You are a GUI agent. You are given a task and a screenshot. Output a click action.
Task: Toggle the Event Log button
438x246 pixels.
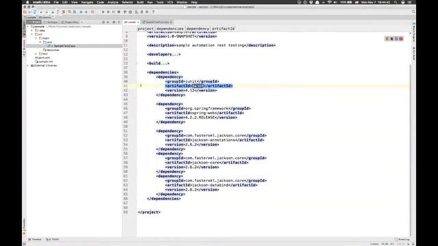tap(402, 239)
